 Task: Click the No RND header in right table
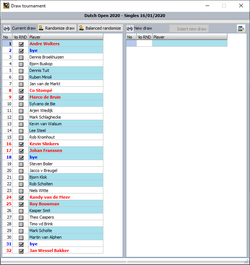tap(144, 37)
